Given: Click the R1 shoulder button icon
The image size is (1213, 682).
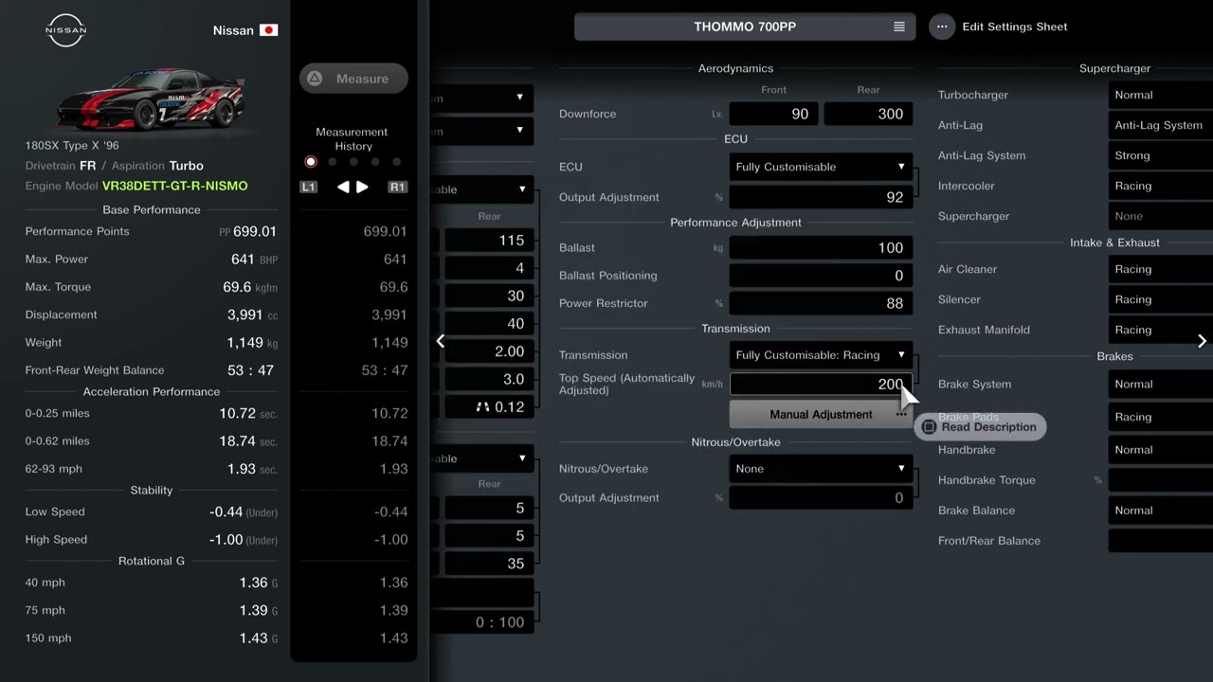Looking at the screenshot, I should 398,188.
